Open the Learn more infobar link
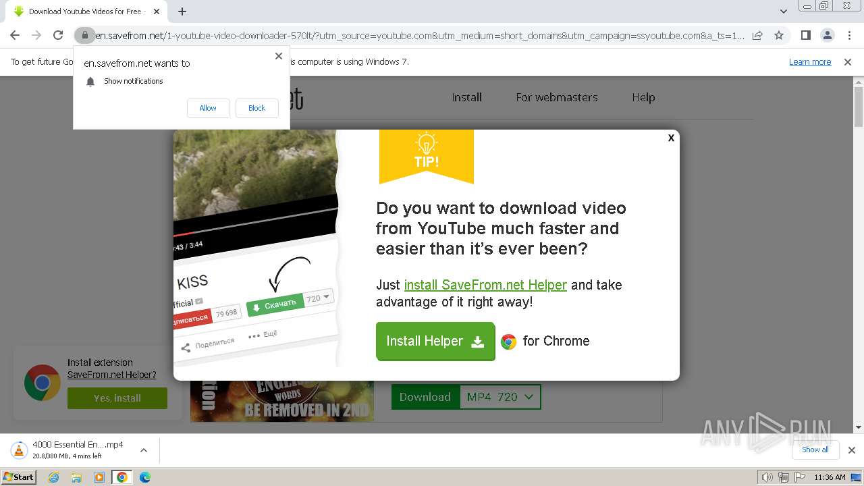Screen dimensions: 864x486 pyautogui.click(x=810, y=61)
